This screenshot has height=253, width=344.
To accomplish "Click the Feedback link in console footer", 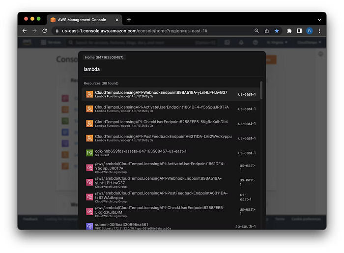I will (x=30, y=219).
